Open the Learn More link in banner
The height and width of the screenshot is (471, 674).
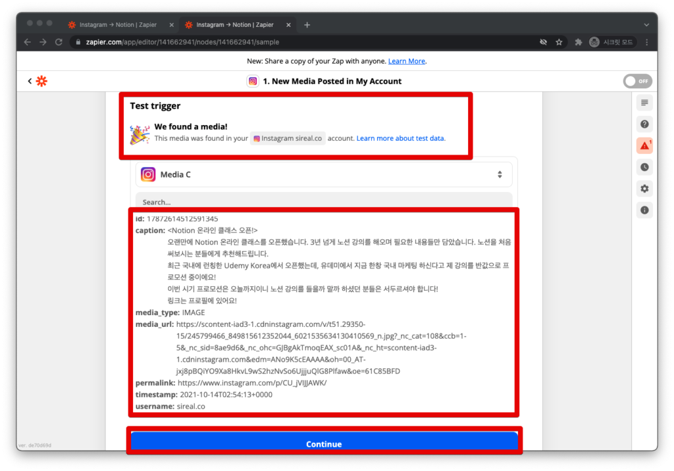(406, 61)
